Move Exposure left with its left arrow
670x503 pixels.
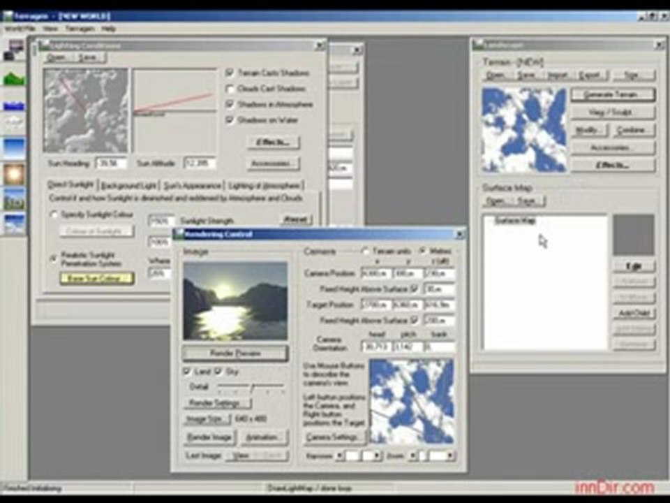[339, 456]
